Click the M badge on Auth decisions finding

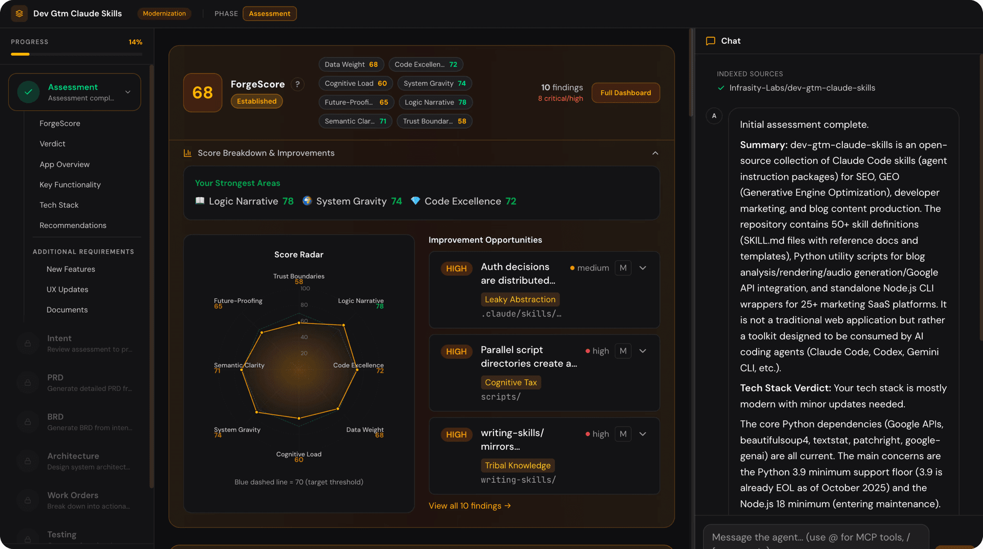[x=623, y=268]
